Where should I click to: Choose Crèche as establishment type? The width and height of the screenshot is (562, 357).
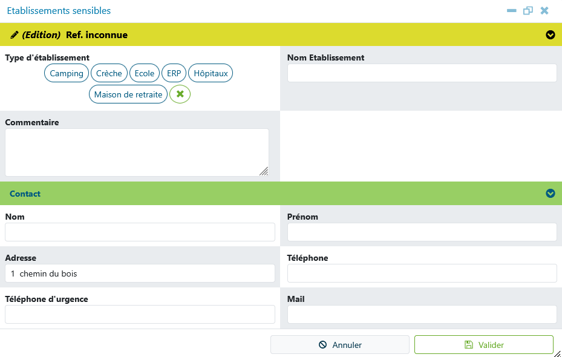pyautogui.click(x=109, y=73)
